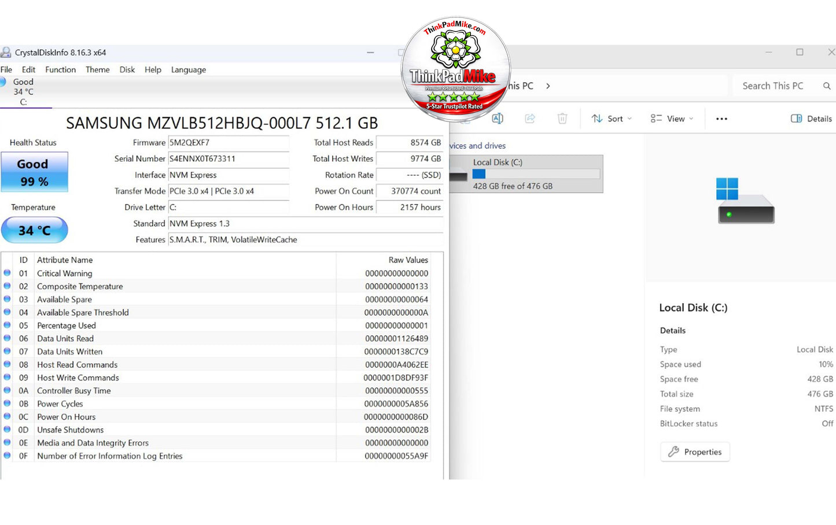836x525 pixels.
Task: Toggle the Details pane button
Action: [811, 119]
